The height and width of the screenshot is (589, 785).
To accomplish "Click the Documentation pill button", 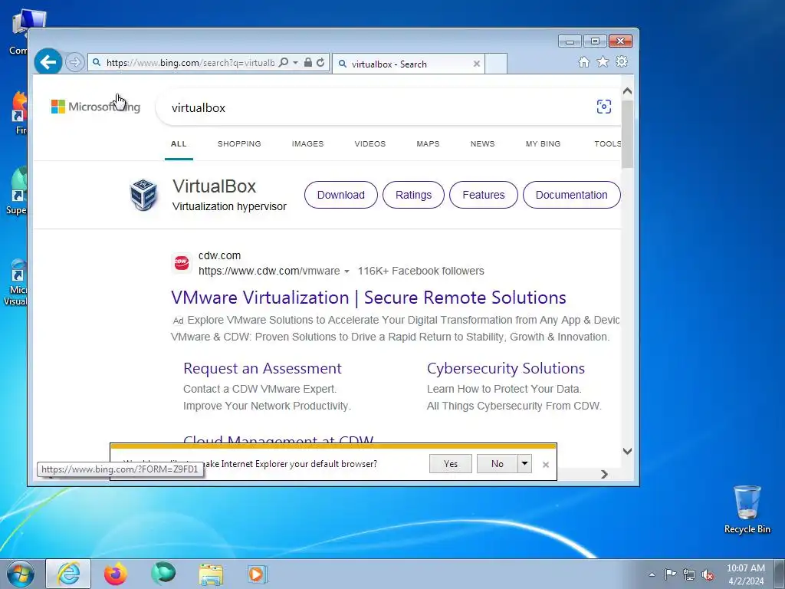I will point(572,195).
